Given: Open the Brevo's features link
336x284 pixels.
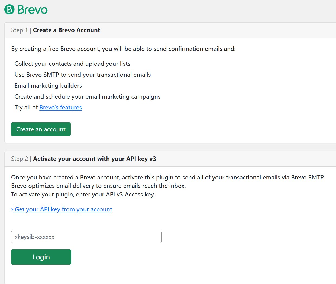Looking at the screenshot, I should coord(60,108).
